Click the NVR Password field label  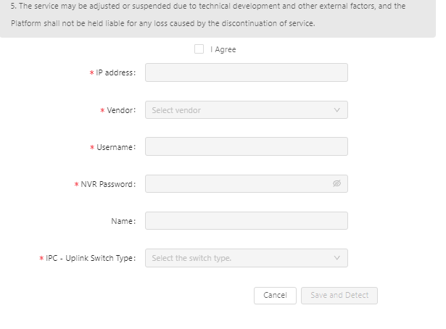coord(108,184)
